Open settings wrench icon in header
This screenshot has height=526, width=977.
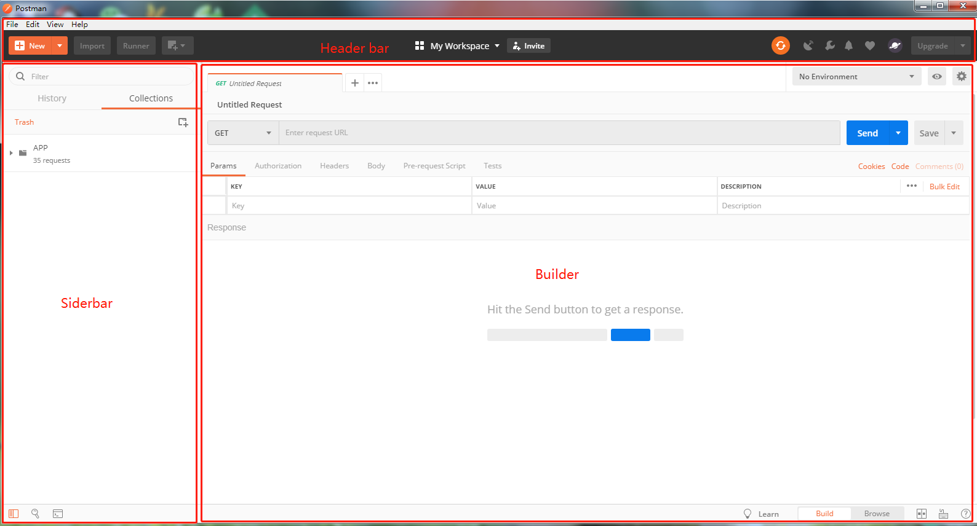pos(830,45)
